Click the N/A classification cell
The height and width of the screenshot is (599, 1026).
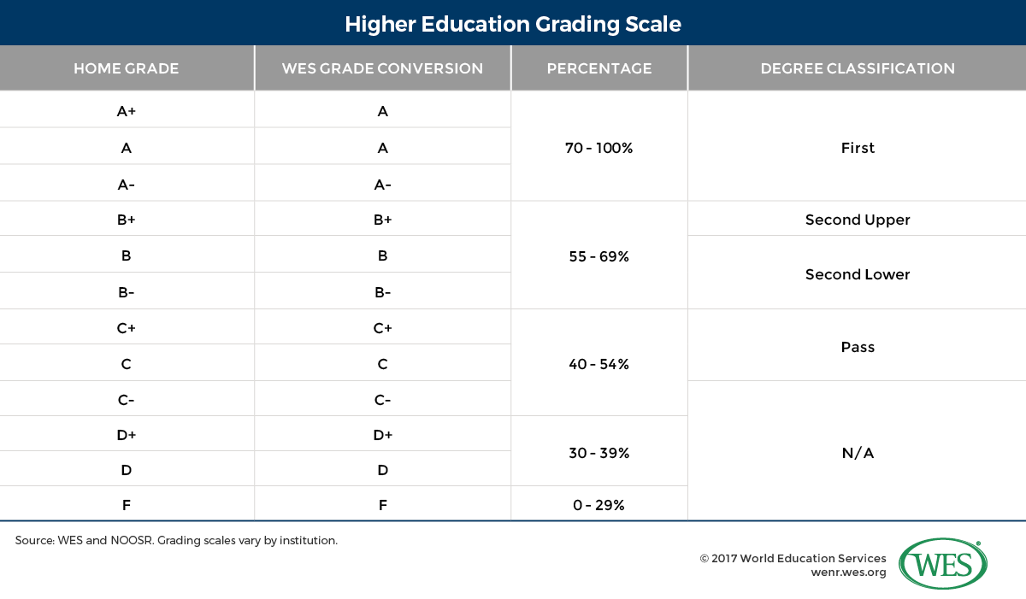click(x=858, y=450)
